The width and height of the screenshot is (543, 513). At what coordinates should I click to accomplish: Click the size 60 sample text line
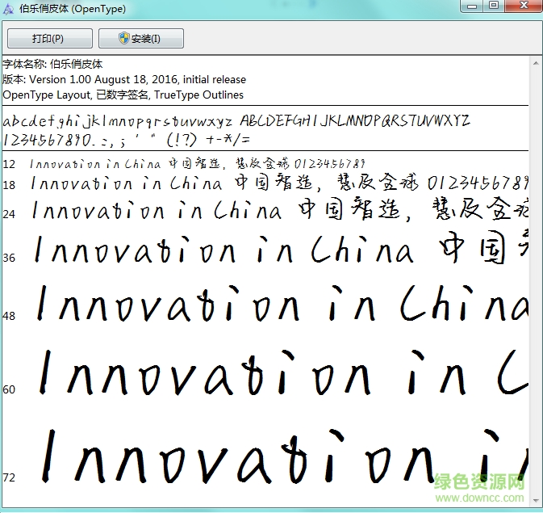pyautogui.click(x=283, y=372)
